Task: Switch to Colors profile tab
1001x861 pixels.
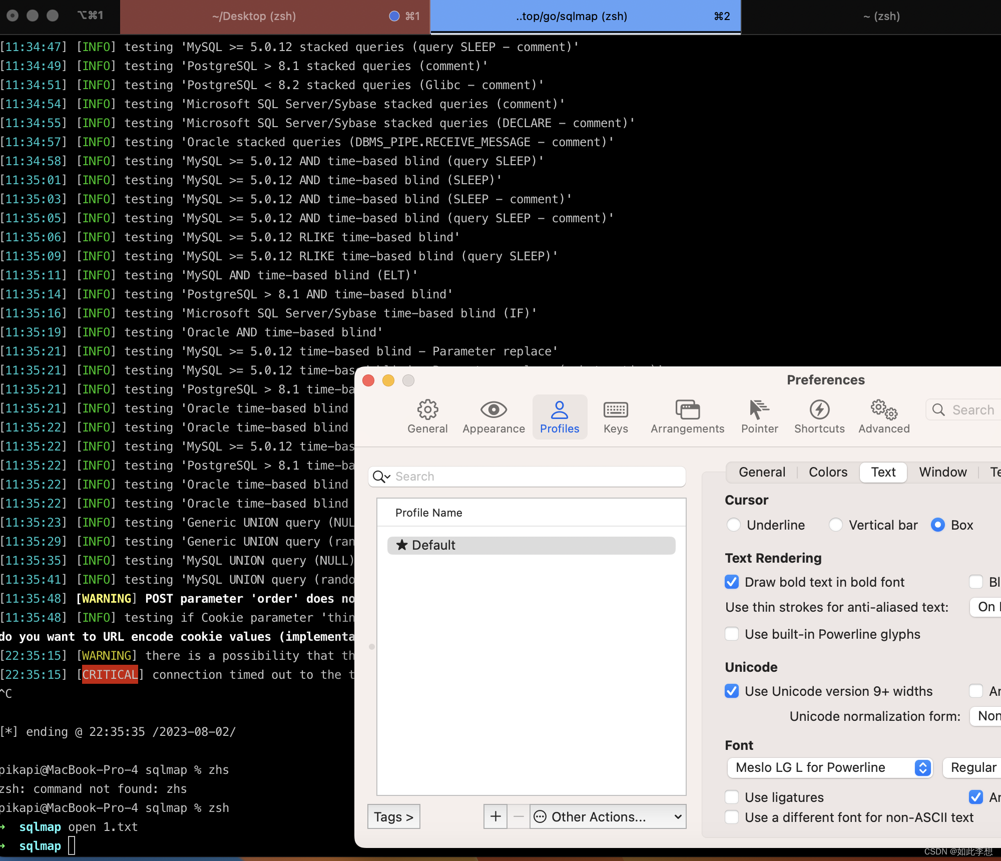Action: (828, 472)
